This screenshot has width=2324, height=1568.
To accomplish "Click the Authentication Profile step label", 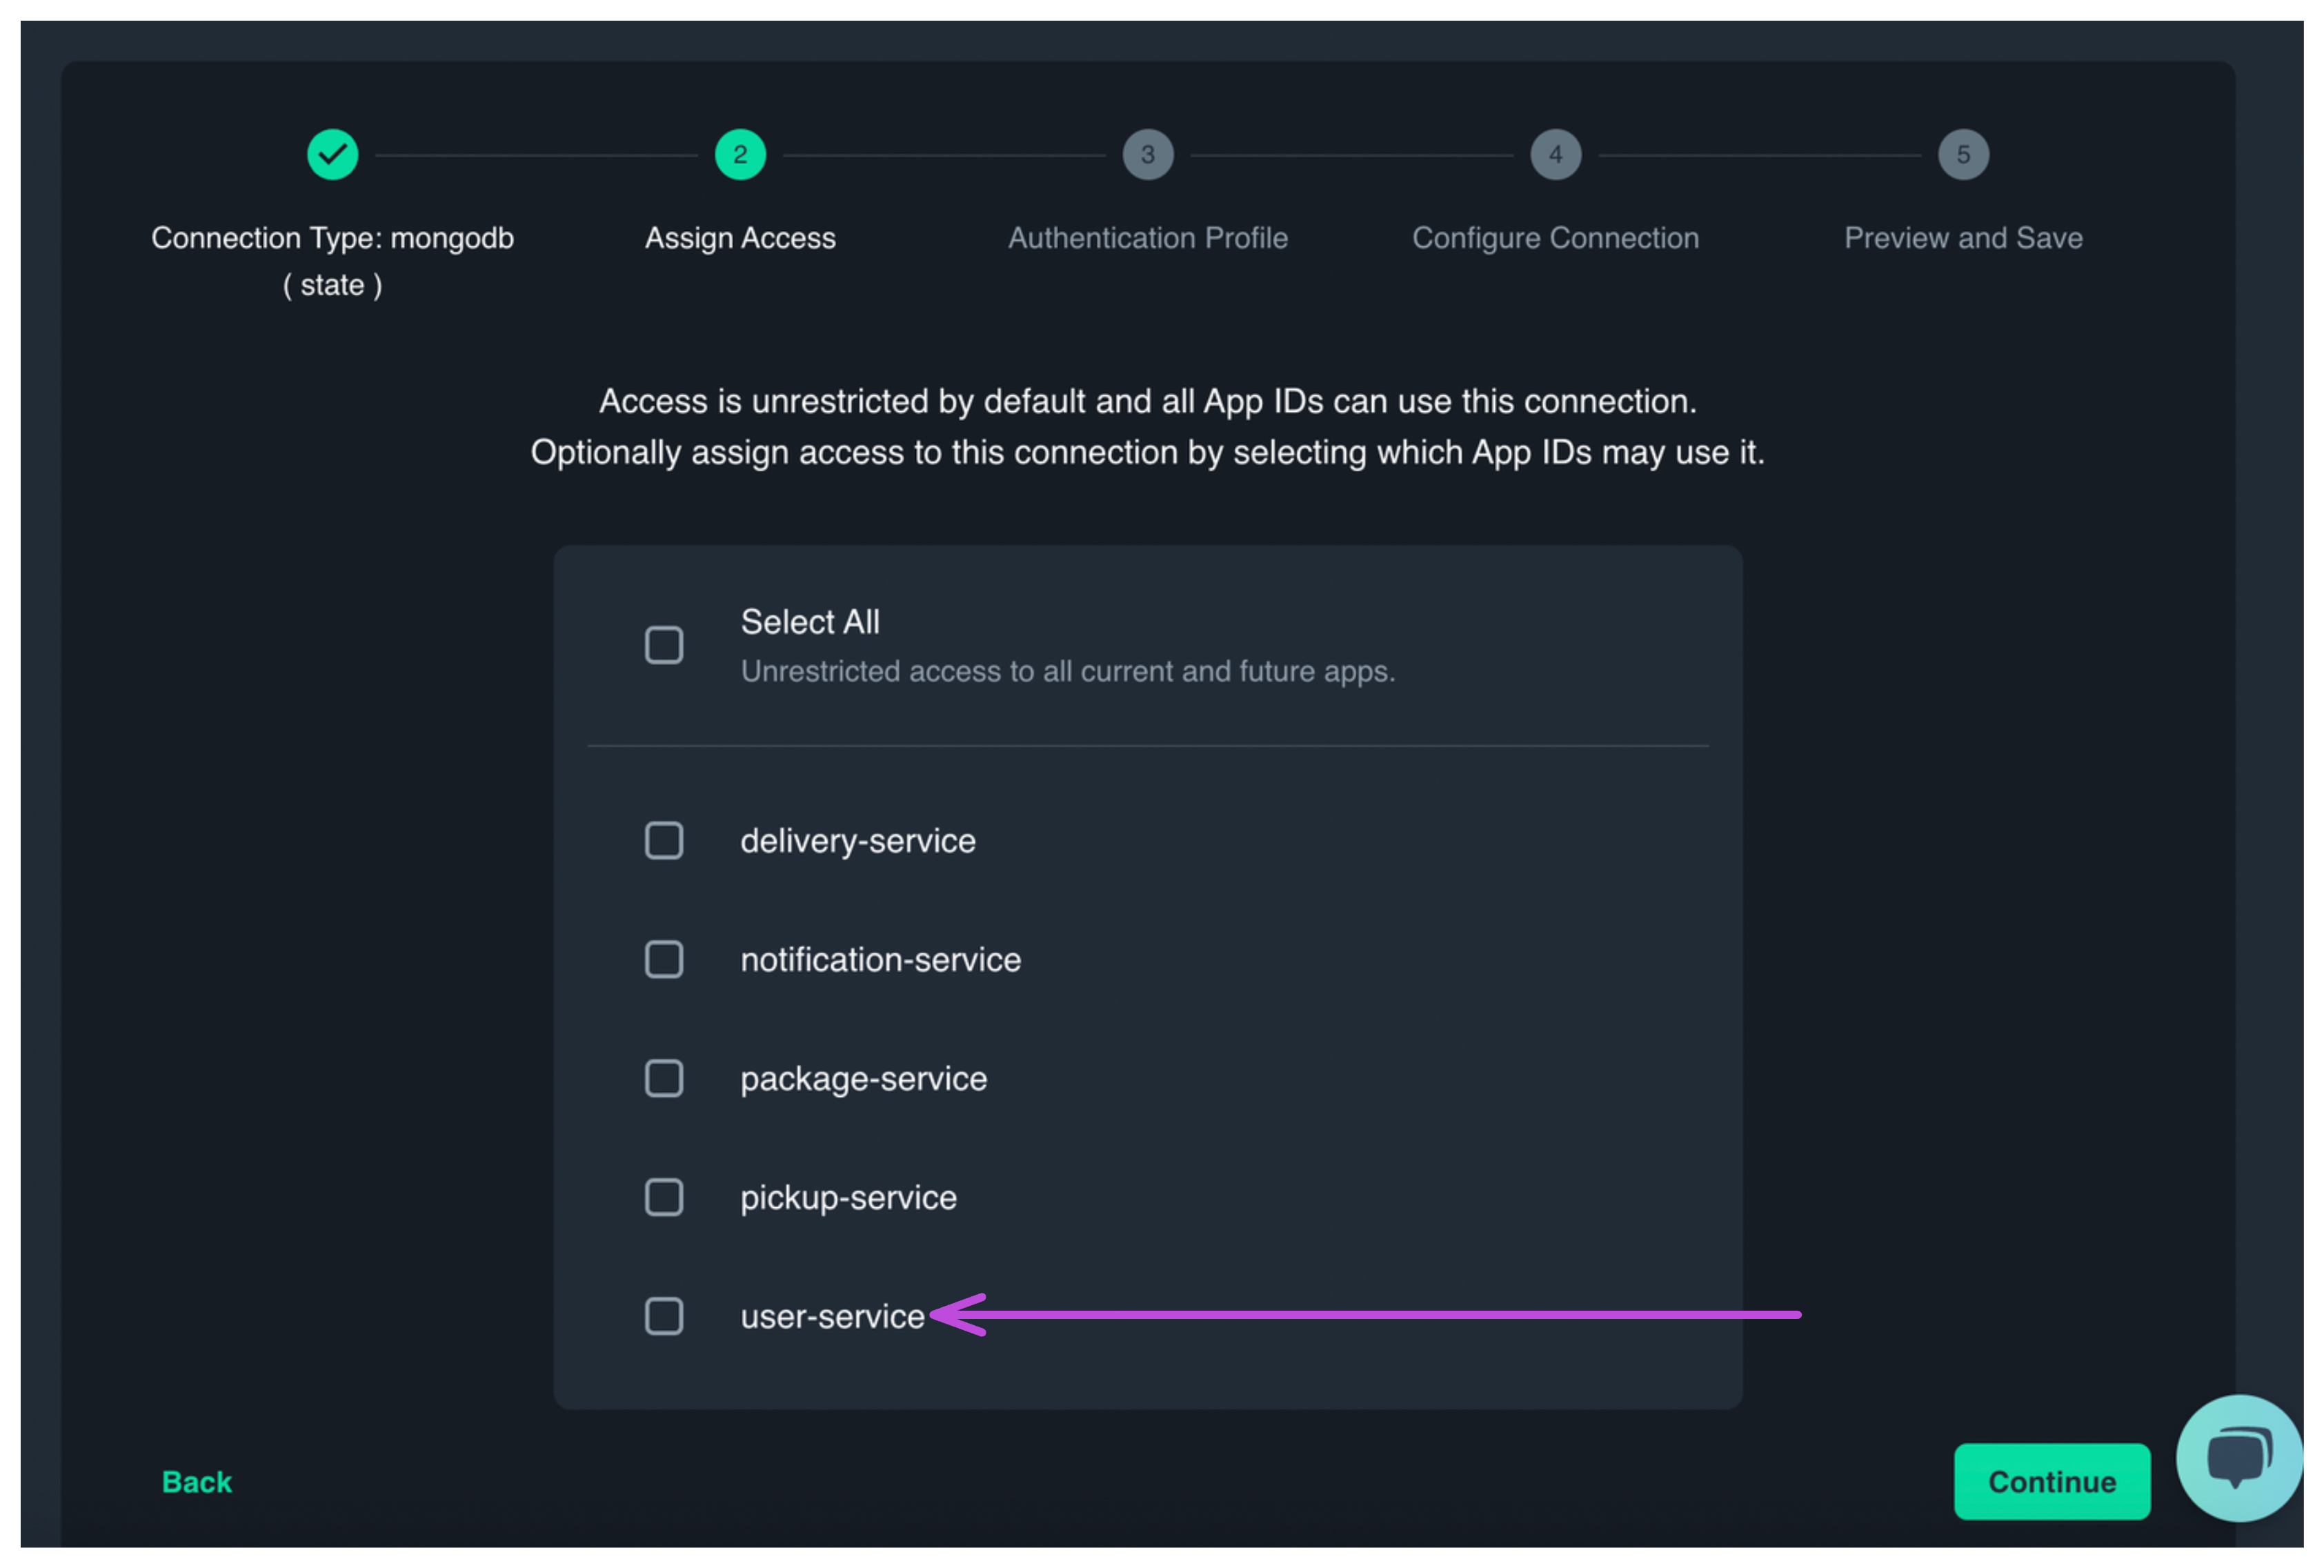I will (1147, 238).
